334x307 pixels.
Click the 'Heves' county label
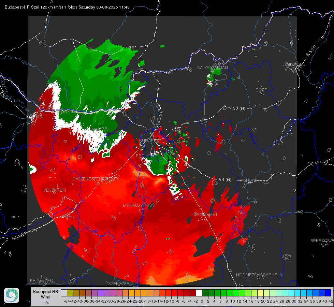coord(252,138)
